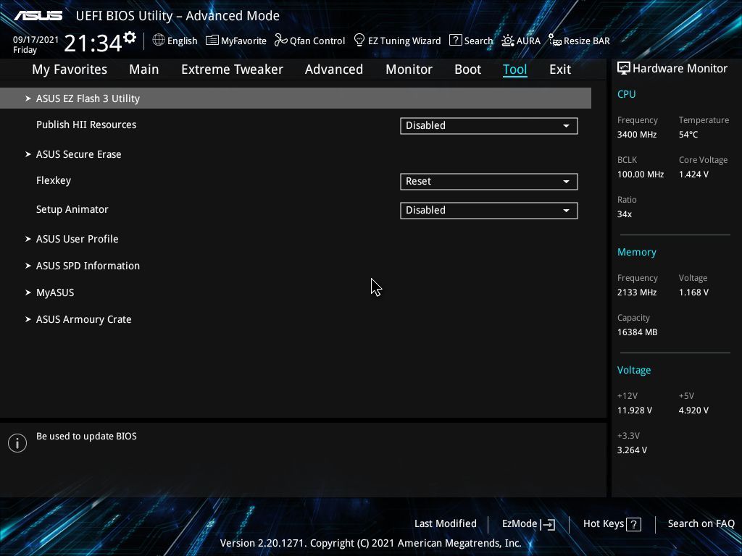Open Qfan Control fan icon
The image size is (742, 556).
[280, 41]
